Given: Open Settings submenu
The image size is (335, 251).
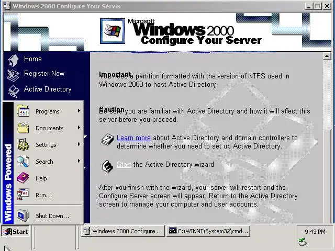Looking at the screenshot, I should tap(49, 145).
